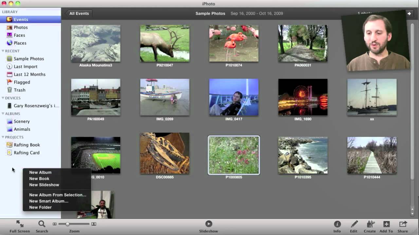
Task: Collapse the PROJECTS section
Action: (3, 137)
